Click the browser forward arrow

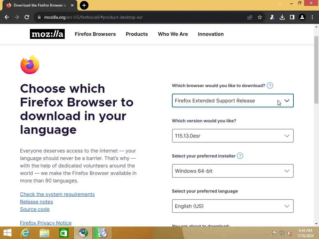click(x=17, y=17)
